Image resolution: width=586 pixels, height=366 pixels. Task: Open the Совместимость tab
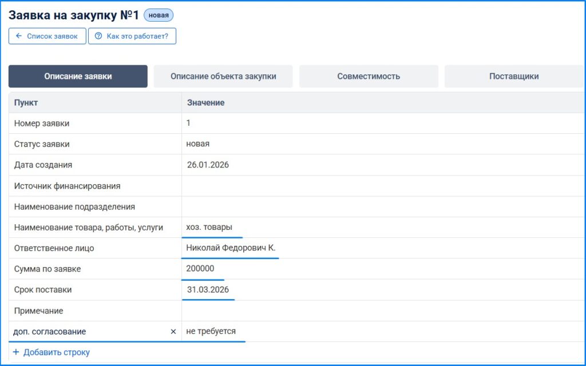pos(369,76)
